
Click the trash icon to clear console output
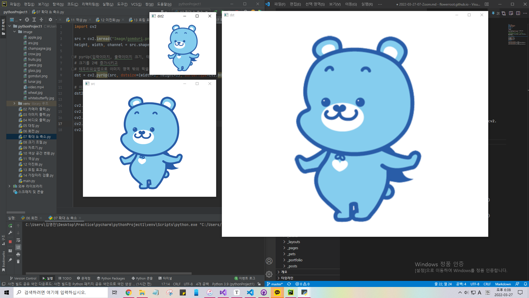tap(18, 262)
